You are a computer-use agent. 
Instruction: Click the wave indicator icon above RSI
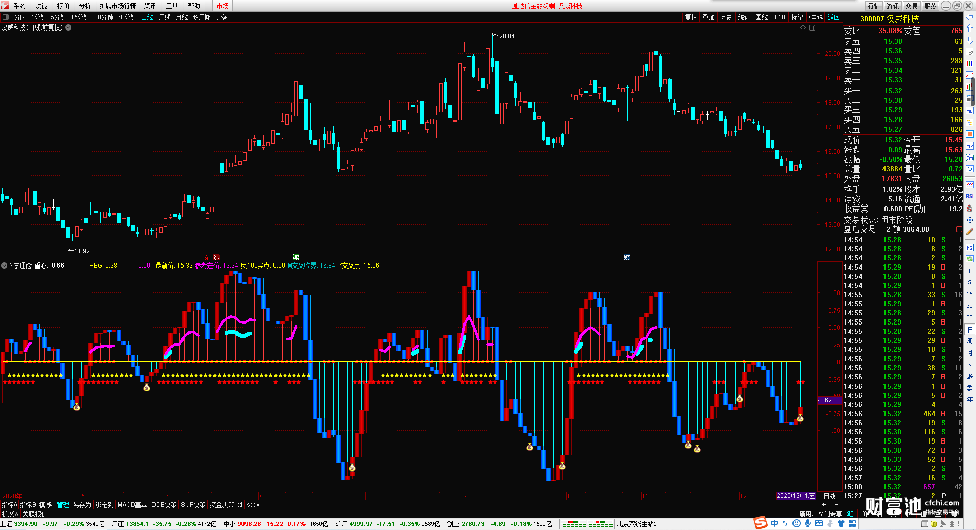coord(970,185)
